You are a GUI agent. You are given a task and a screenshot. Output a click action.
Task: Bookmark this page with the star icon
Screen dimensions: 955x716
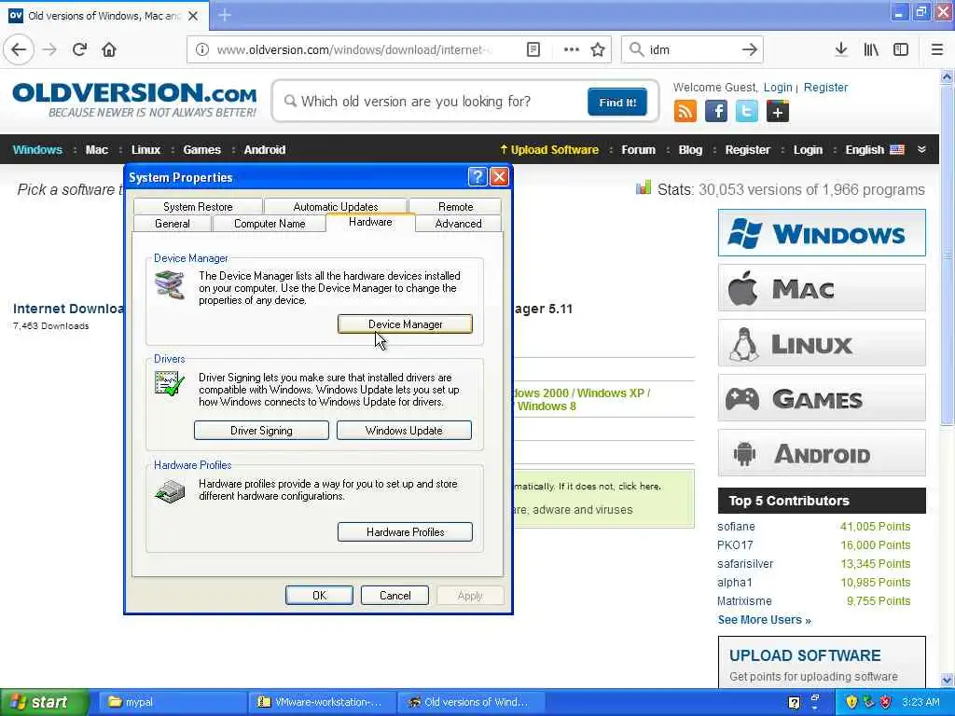tap(598, 49)
